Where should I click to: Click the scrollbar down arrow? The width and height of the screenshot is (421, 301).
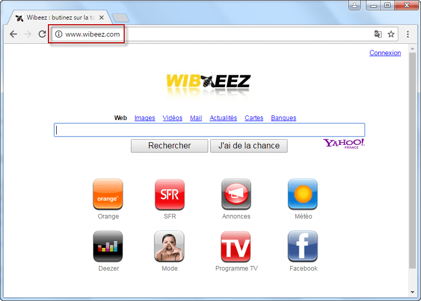pyautogui.click(x=412, y=292)
